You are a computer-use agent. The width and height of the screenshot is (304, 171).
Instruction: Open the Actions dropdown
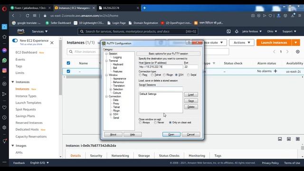point(242,42)
